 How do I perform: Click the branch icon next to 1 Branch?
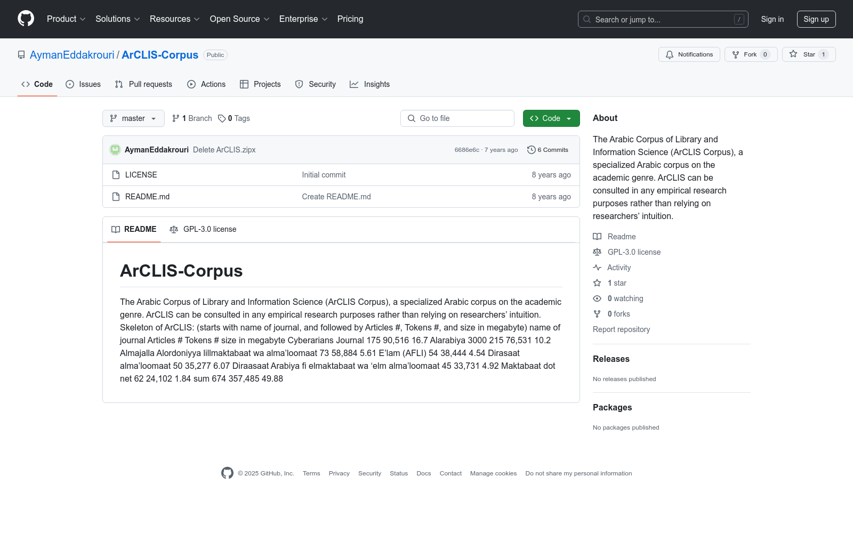click(x=176, y=118)
